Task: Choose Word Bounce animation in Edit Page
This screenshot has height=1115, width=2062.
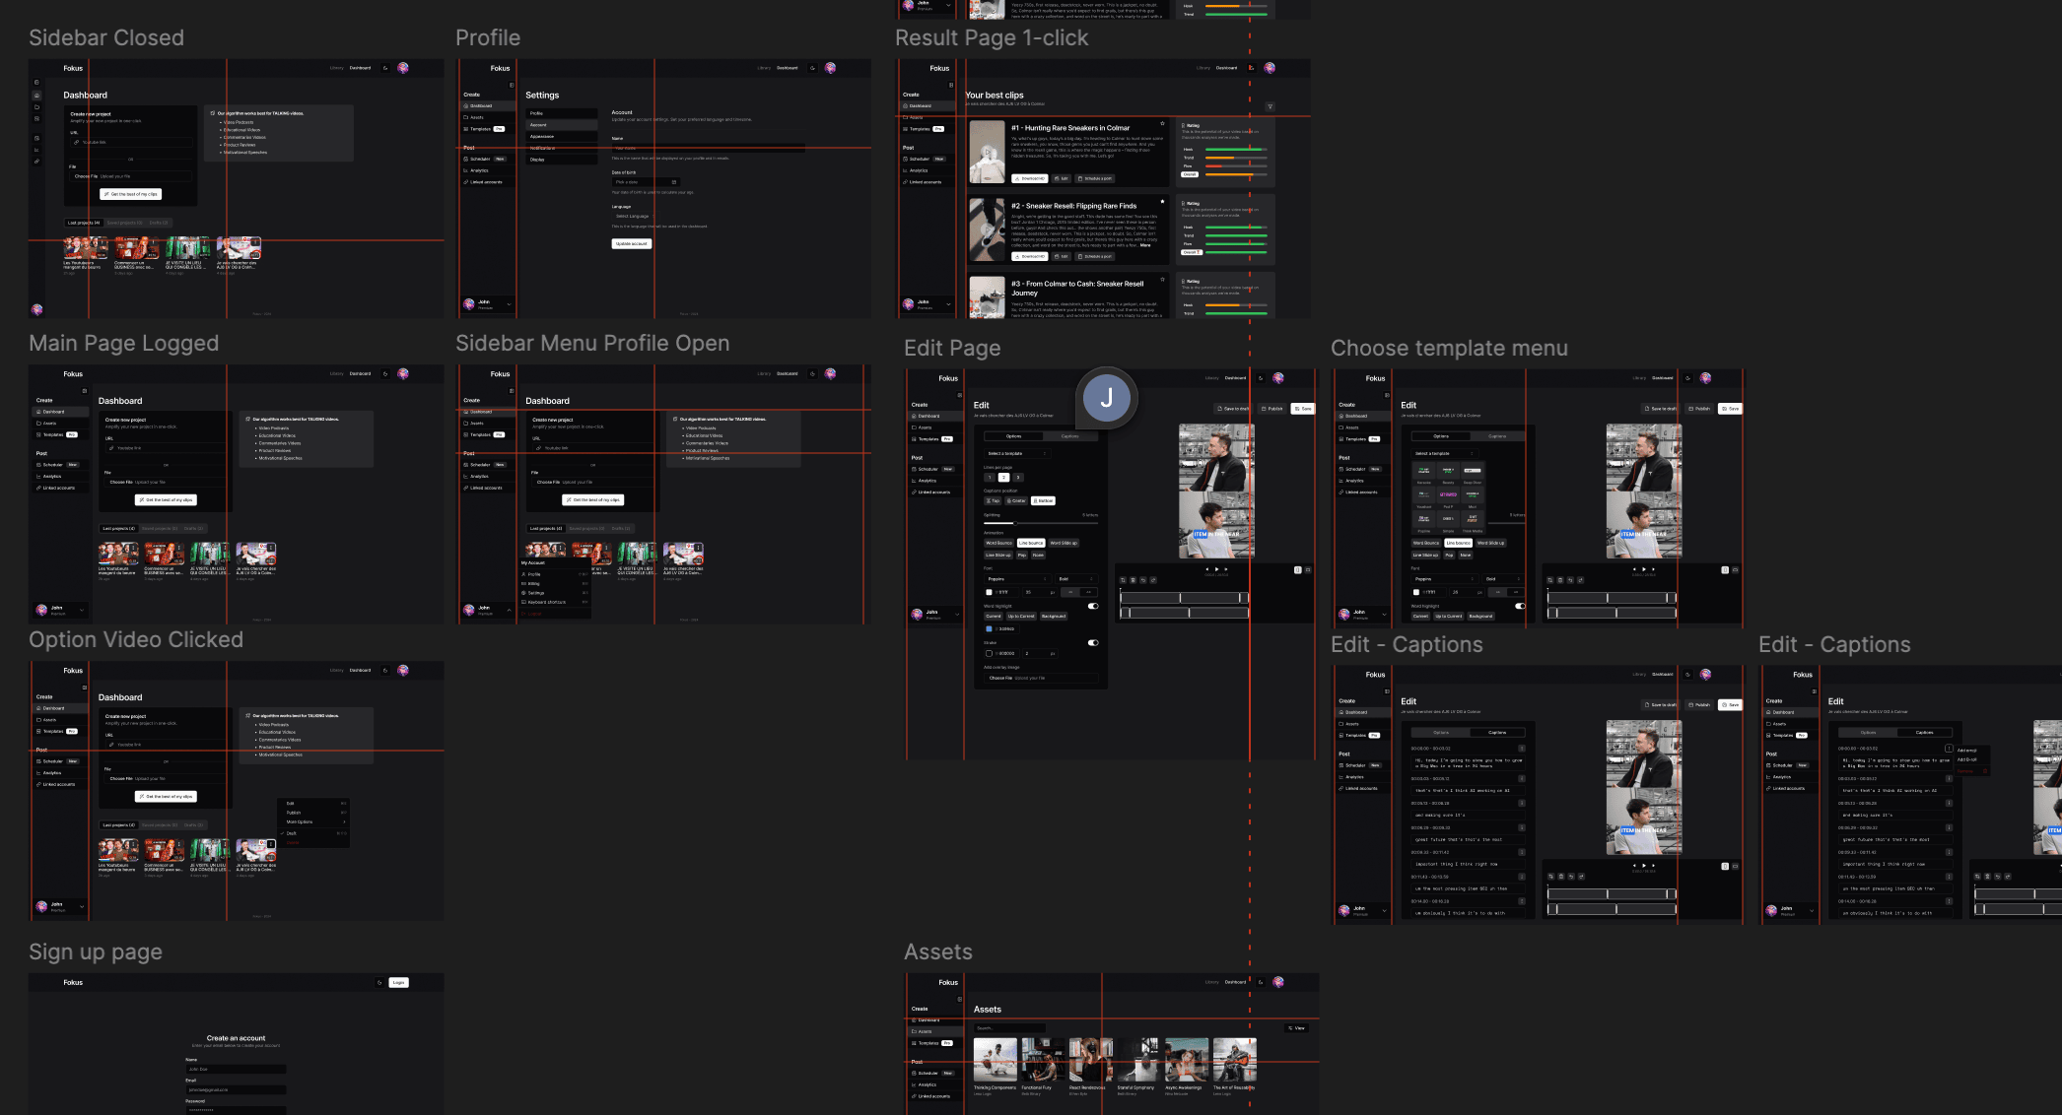Action: (998, 543)
